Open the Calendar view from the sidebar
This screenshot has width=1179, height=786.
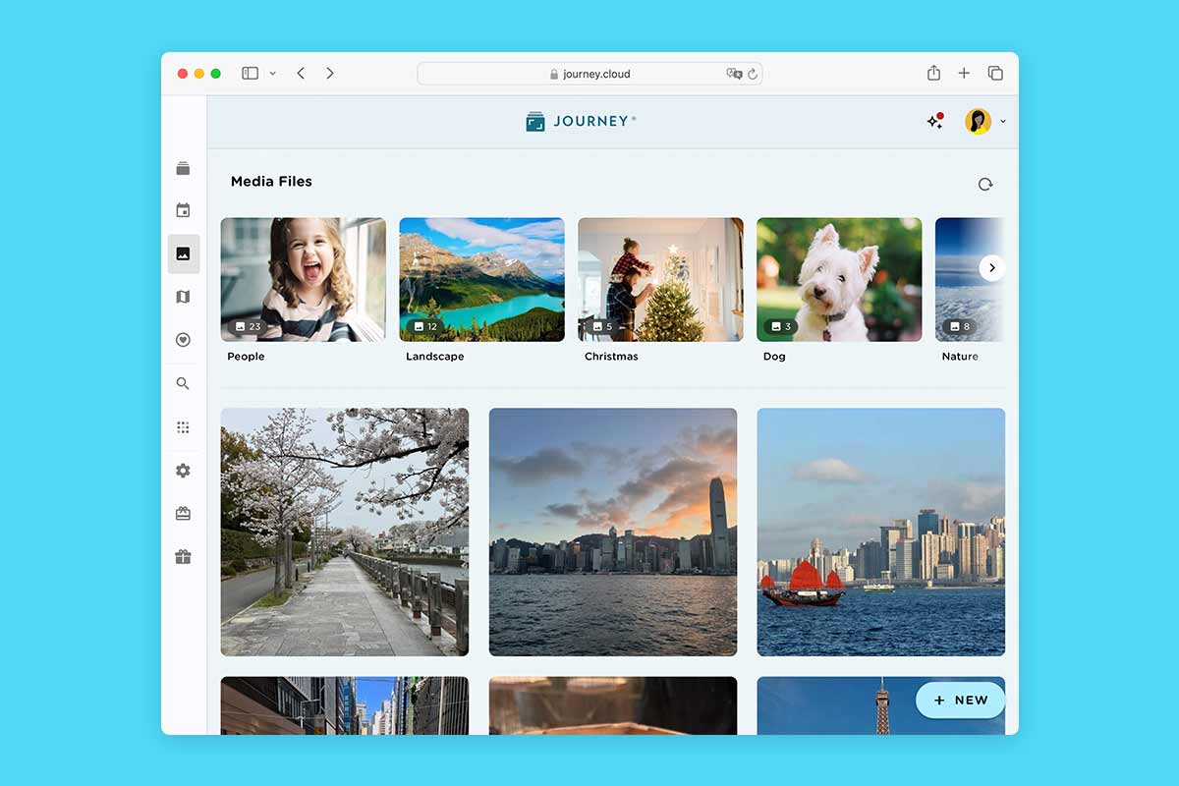(x=183, y=209)
